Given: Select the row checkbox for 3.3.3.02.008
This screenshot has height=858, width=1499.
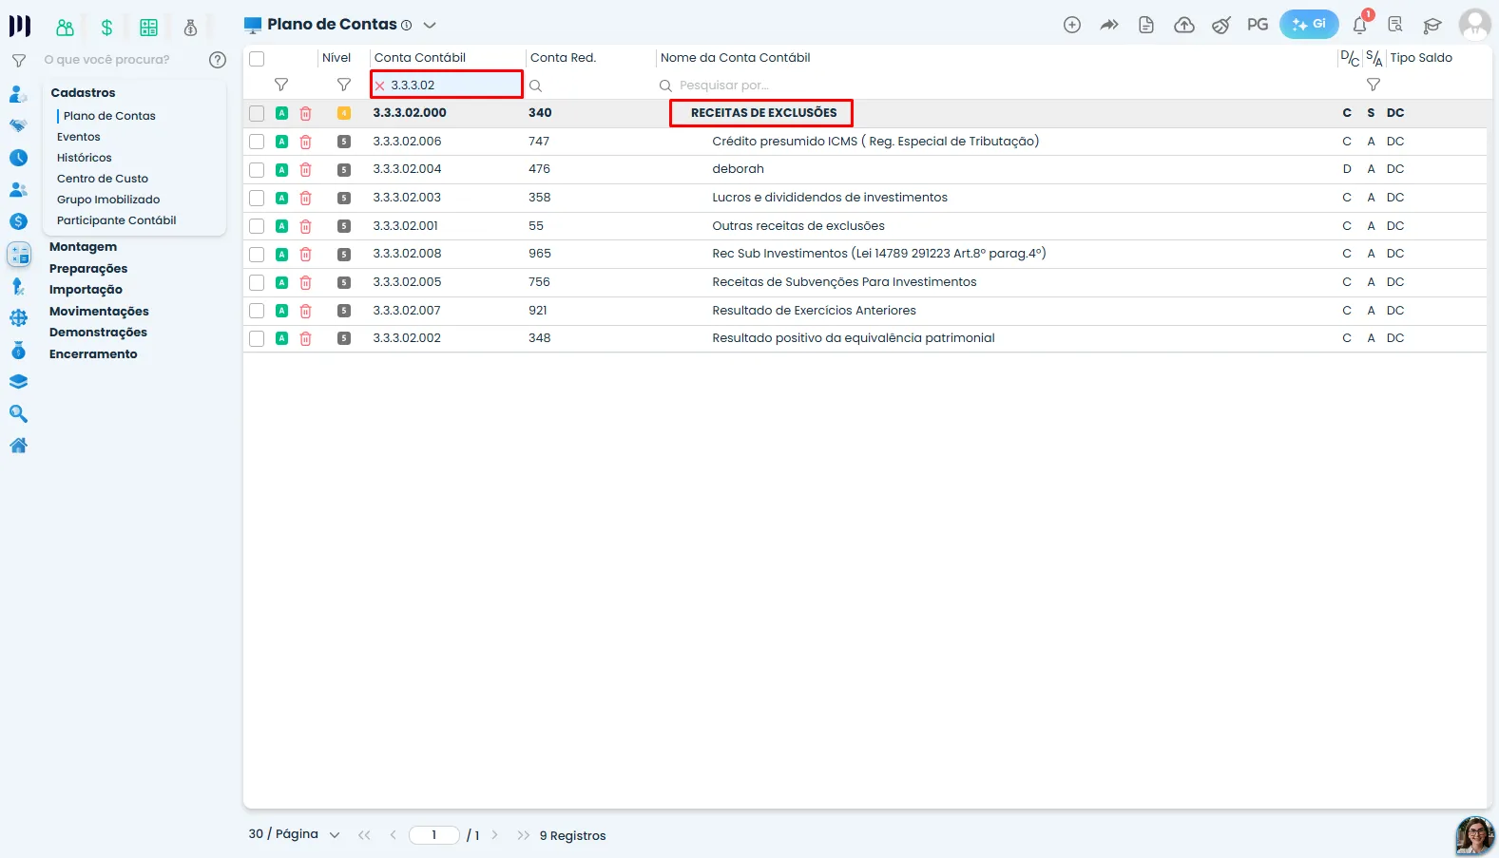Looking at the screenshot, I should pyautogui.click(x=257, y=255).
